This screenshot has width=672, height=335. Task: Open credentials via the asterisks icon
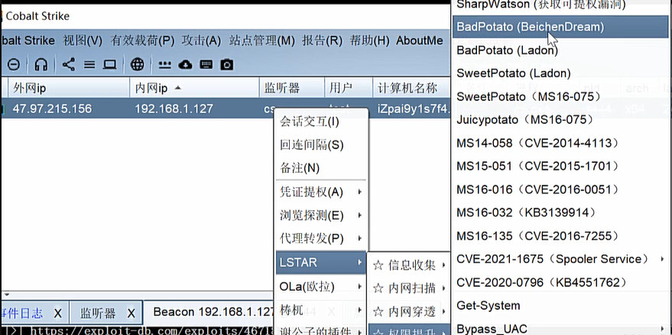click(x=164, y=65)
